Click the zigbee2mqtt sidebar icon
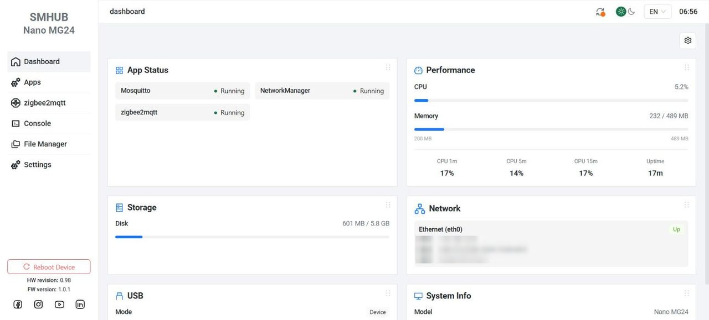This screenshot has height=320, width=709. [16, 103]
